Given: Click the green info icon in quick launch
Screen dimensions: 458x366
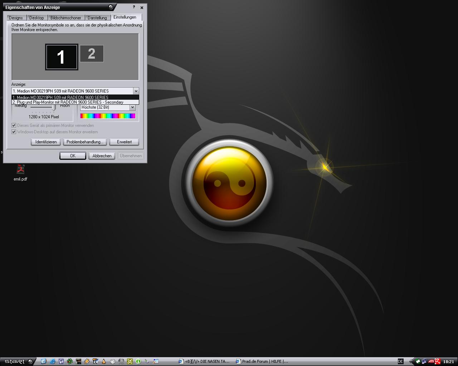Looking at the screenshot, I should [138, 361].
